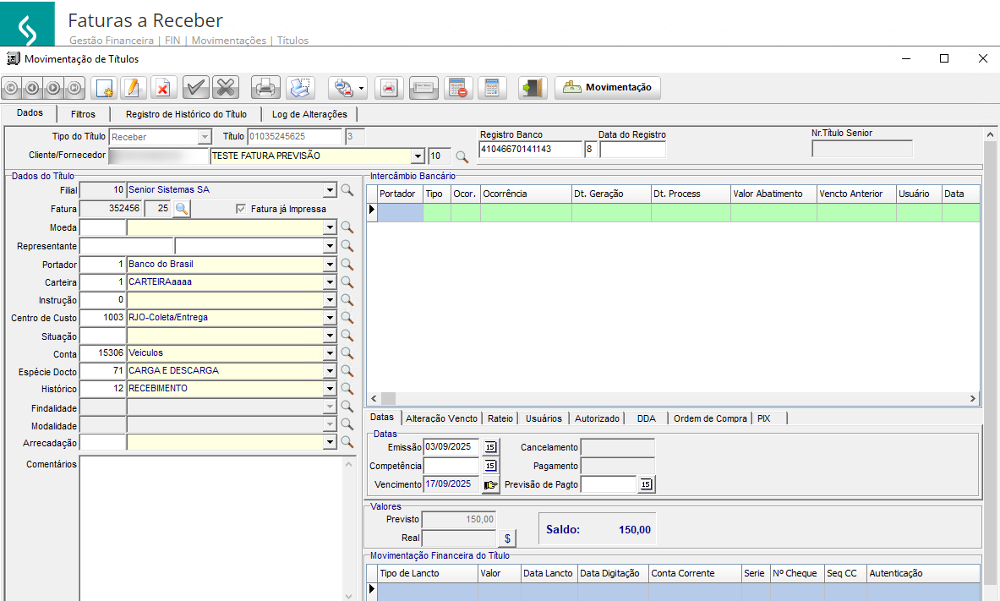The width and height of the screenshot is (1000, 601).
Task: Open the Histórico dropdown arrow
Action: coord(330,389)
